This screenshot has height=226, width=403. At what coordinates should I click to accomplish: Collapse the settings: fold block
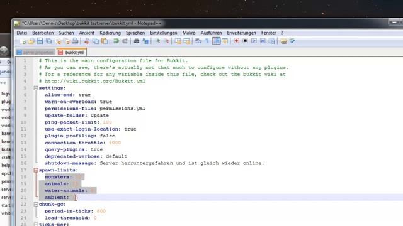(36, 88)
